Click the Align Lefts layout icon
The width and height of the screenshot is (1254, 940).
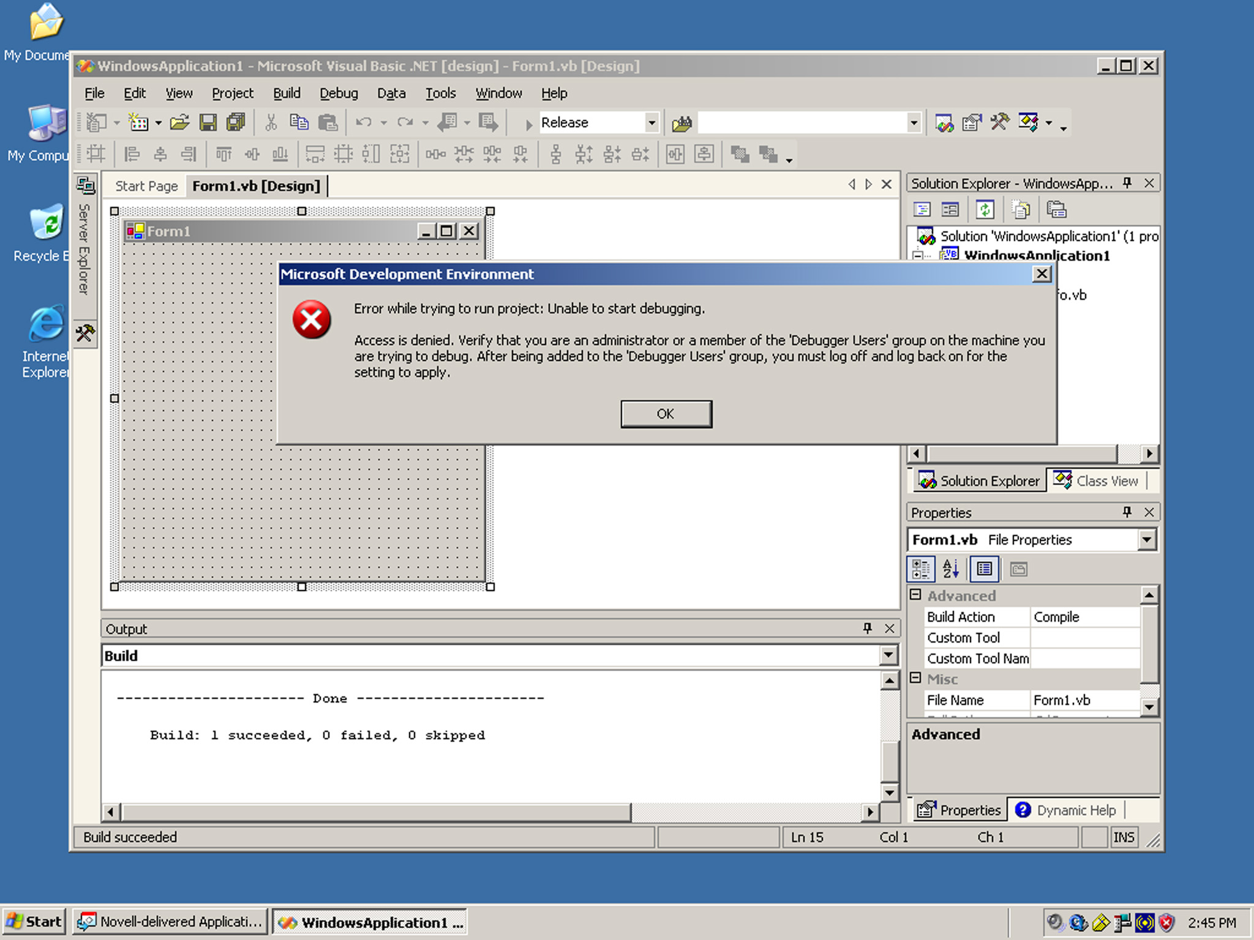coord(131,154)
